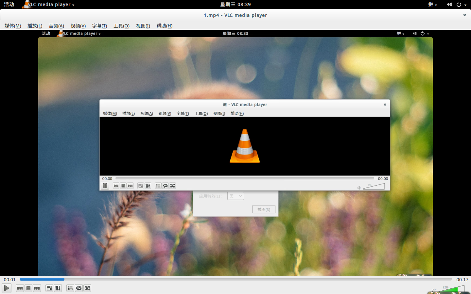
Task: Open the 工具(O) menu in the 1.mp4 window
Action: coord(121,26)
